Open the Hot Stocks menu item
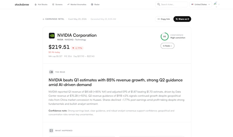This screenshot has height=137, width=233. [41, 4]
